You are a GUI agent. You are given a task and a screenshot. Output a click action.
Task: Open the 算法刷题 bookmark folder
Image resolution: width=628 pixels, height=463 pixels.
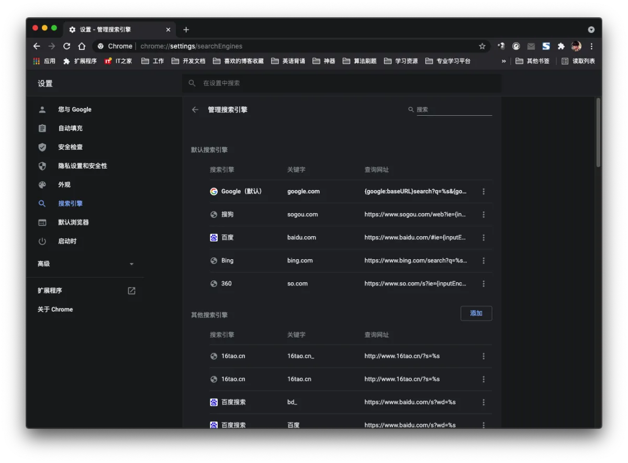tap(360, 61)
